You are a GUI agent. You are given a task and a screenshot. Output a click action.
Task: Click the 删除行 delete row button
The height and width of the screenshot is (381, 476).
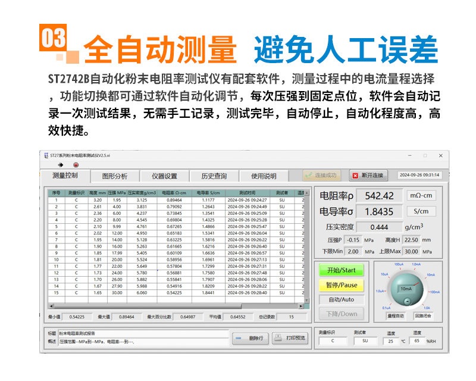(254, 338)
